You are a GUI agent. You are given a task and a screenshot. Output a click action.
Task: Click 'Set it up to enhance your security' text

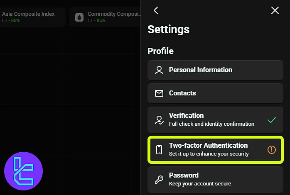[209, 154]
